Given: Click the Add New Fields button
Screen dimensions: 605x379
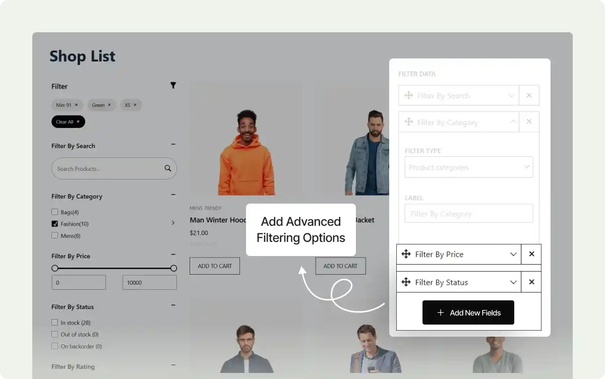Looking at the screenshot, I should [468, 312].
